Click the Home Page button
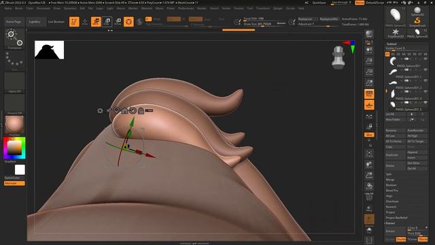 (x=14, y=22)
